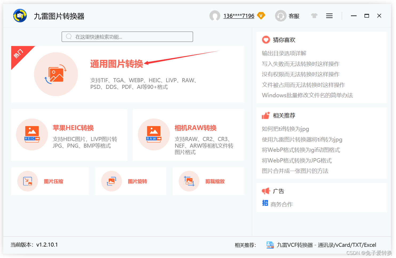396x258 pixels.
Task: Click the 广告 section heading
Action: click(x=278, y=191)
